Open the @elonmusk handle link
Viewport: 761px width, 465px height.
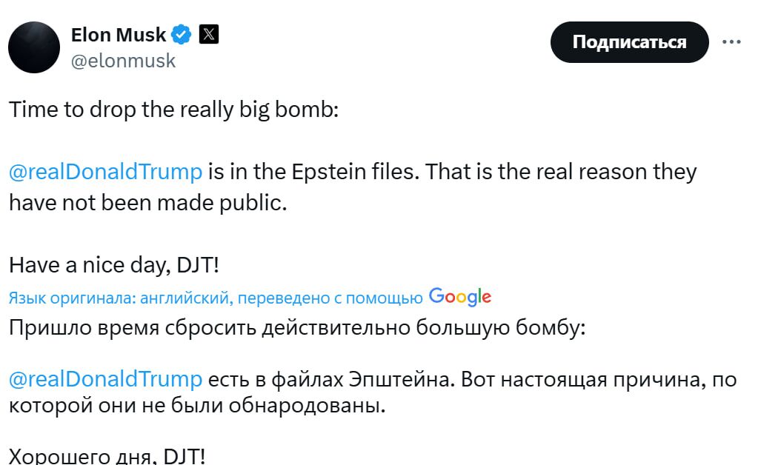click(123, 61)
